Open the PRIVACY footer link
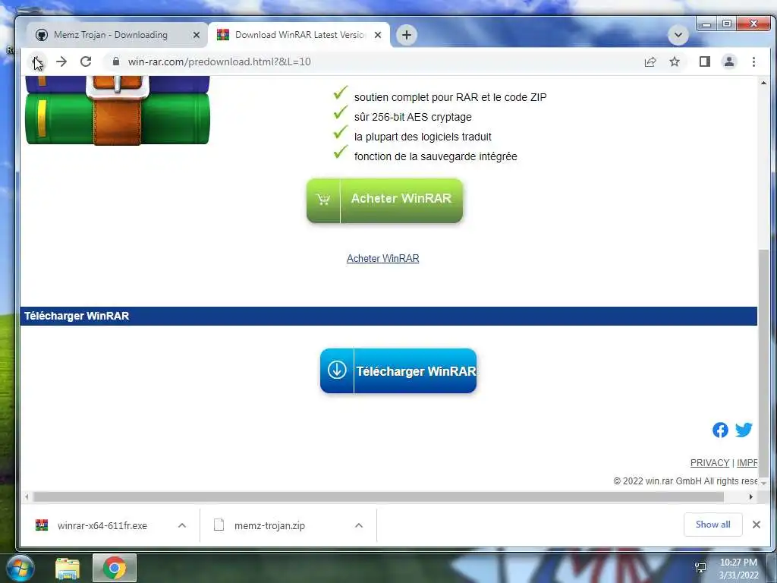 pos(709,462)
